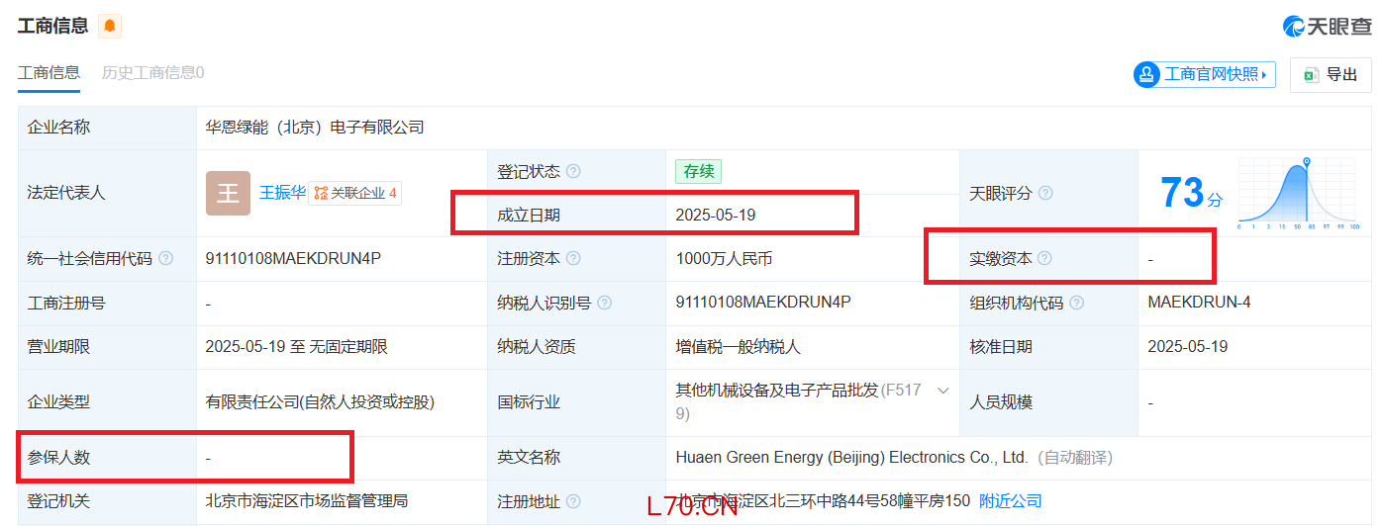1385x526 pixels.
Task: Click help icon next to 注册地址
Action: click(573, 501)
